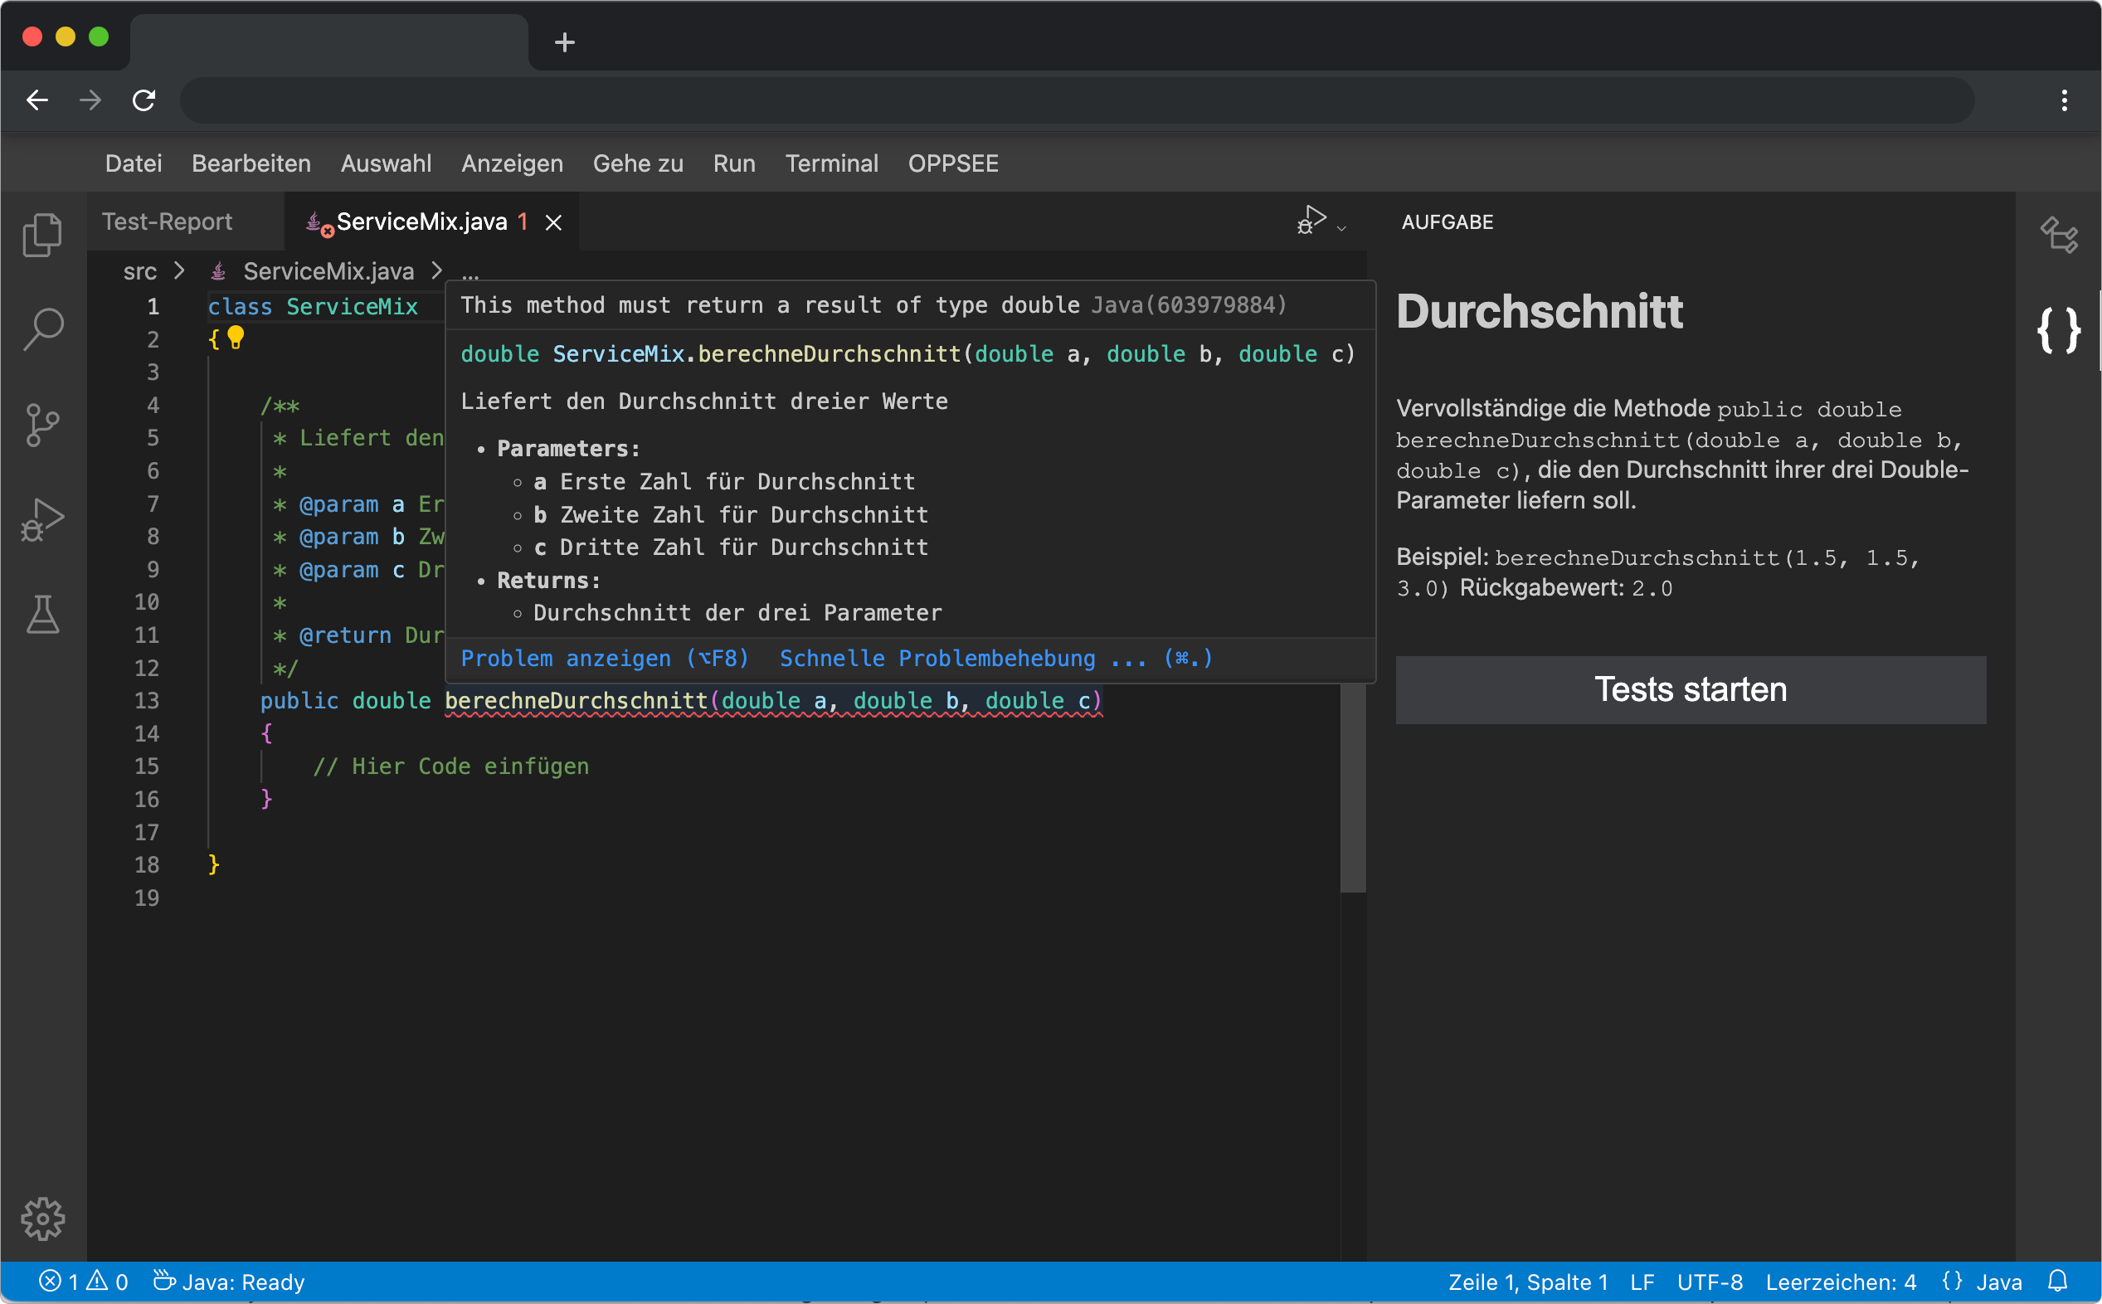Open Java language mode selector
The image size is (2102, 1304).
click(x=1997, y=1282)
